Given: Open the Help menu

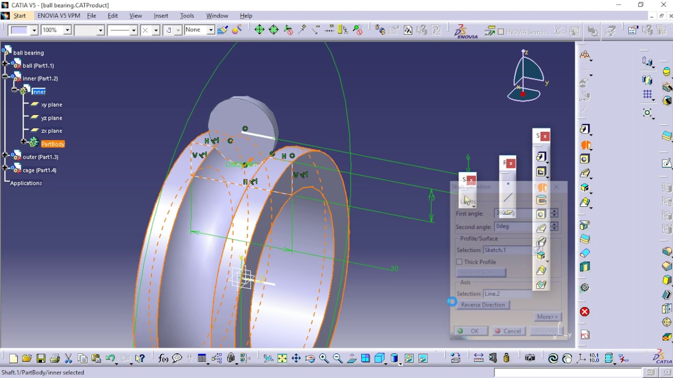Looking at the screenshot, I should pos(246,16).
